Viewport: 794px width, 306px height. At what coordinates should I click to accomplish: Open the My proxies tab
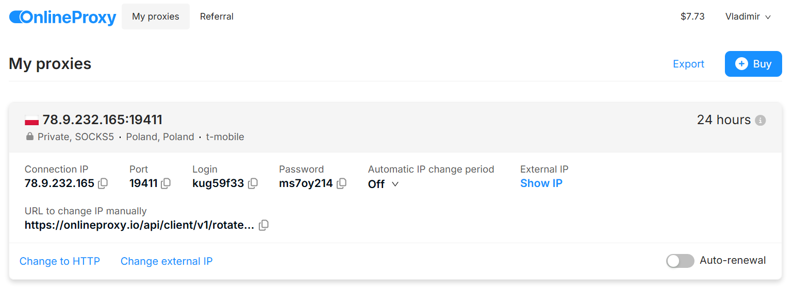[156, 16]
